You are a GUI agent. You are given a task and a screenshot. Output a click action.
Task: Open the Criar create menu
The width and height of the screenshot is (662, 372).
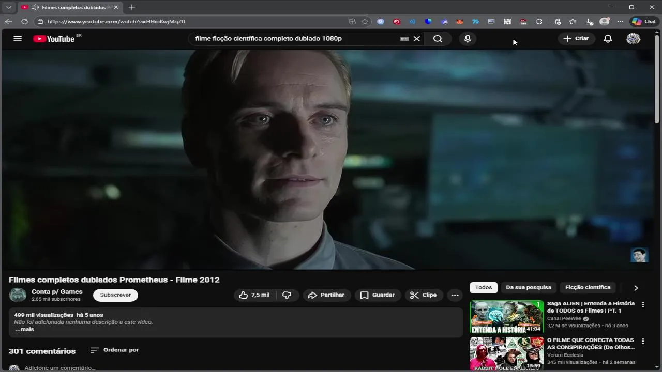(x=576, y=39)
